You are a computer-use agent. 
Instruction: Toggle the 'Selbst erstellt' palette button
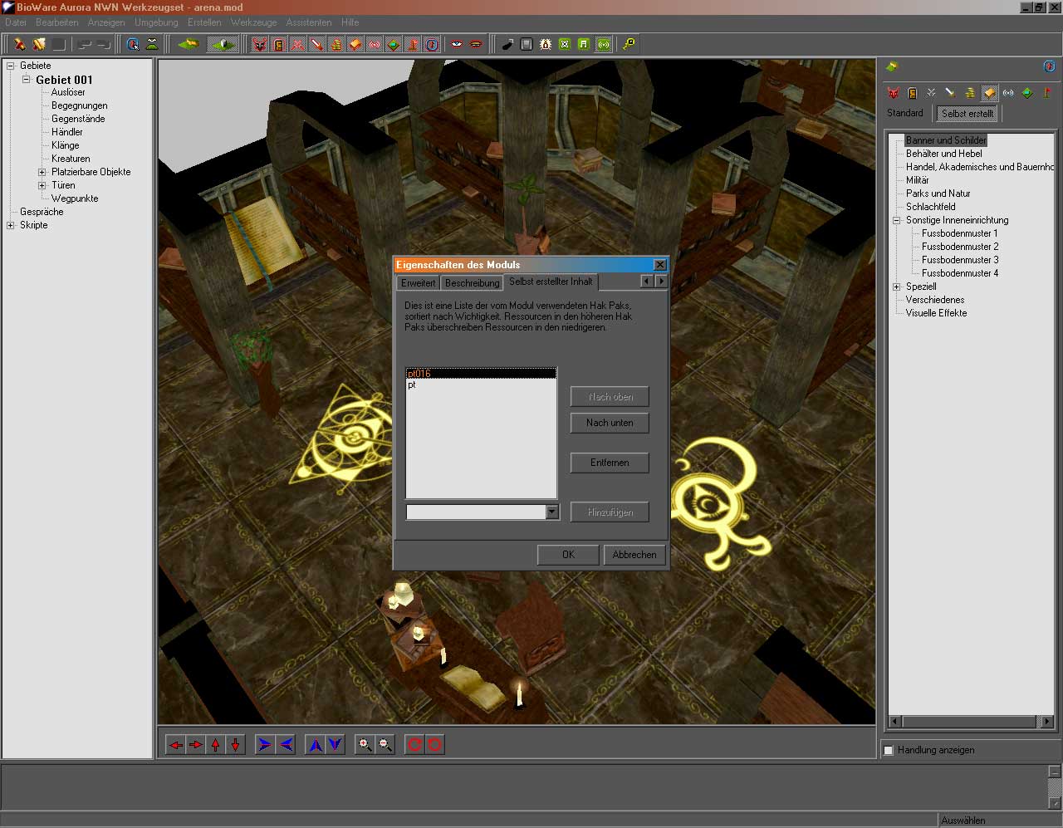[x=967, y=114]
